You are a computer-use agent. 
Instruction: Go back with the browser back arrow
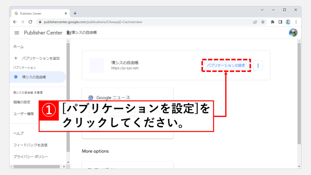(x=15, y=22)
